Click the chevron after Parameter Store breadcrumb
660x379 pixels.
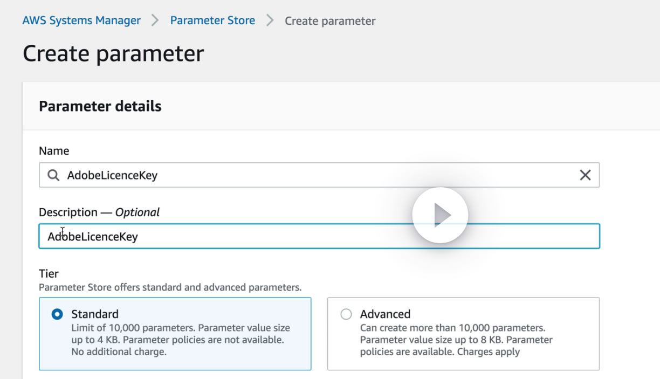(270, 20)
